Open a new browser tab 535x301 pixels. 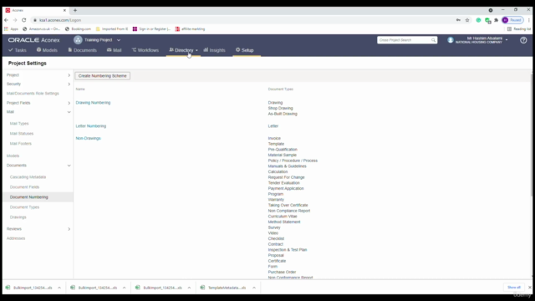pyautogui.click(x=75, y=10)
